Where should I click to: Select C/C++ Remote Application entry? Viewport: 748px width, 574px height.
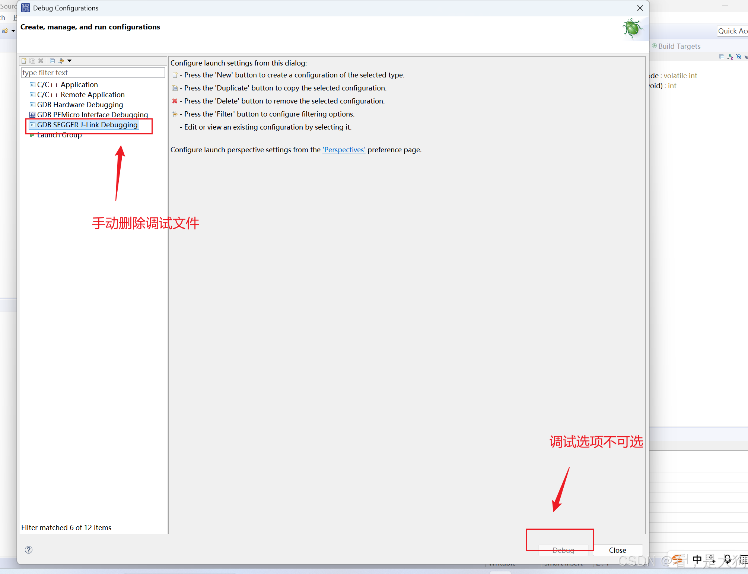[x=81, y=95]
